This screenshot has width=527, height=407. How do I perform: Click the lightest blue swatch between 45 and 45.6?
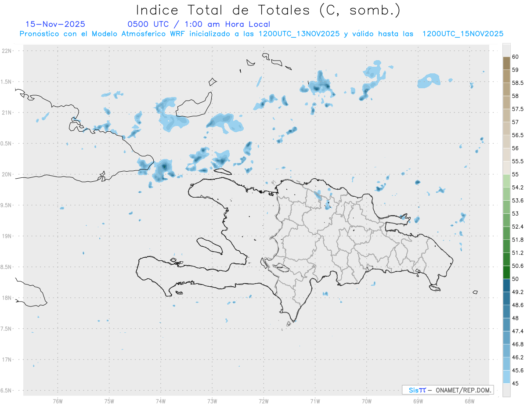506,377
